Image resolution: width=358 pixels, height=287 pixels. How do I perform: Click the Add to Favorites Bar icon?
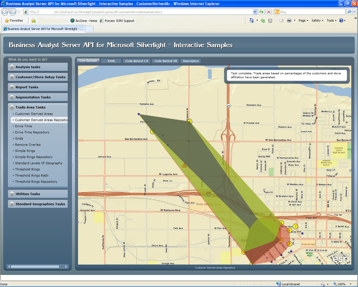(x=34, y=20)
